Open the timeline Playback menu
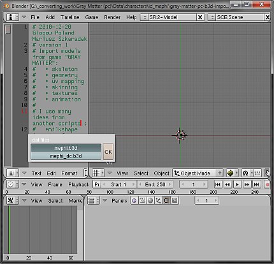The height and width of the screenshot is (264, 274). coord(79,184)
